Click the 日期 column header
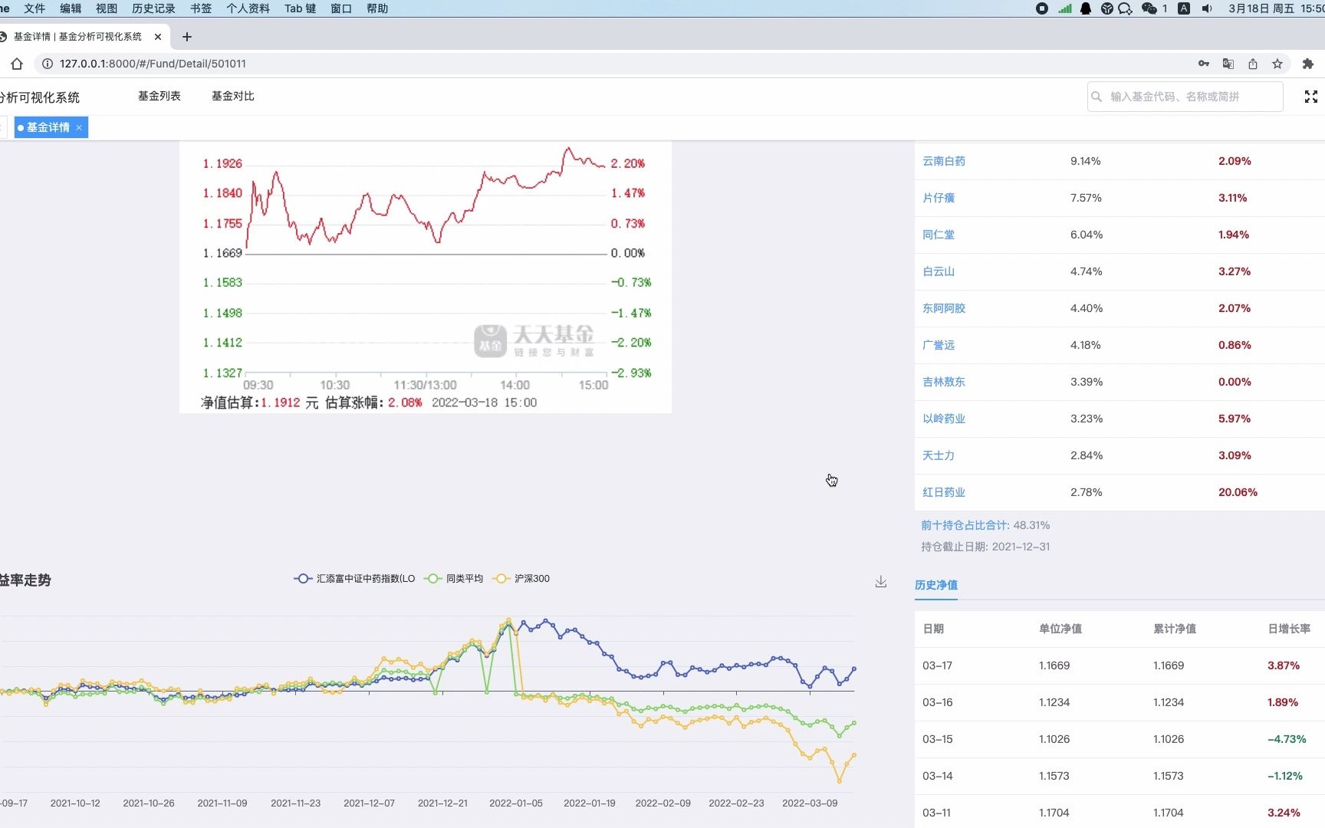Screen dimensions: 1325x828 pyautogui.click(x=933, y=629)
